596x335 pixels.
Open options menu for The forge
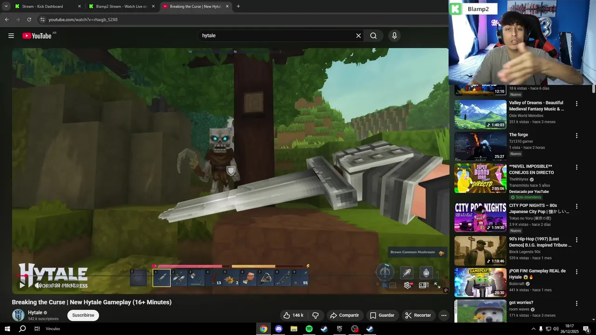coord(576,136)
